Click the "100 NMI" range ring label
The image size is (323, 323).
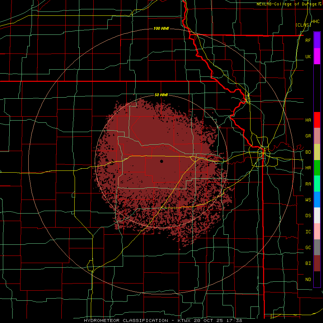tap(161, 28)
